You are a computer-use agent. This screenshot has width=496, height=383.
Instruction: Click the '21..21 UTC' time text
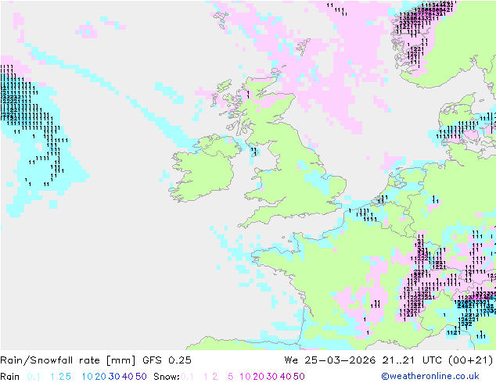412,360
